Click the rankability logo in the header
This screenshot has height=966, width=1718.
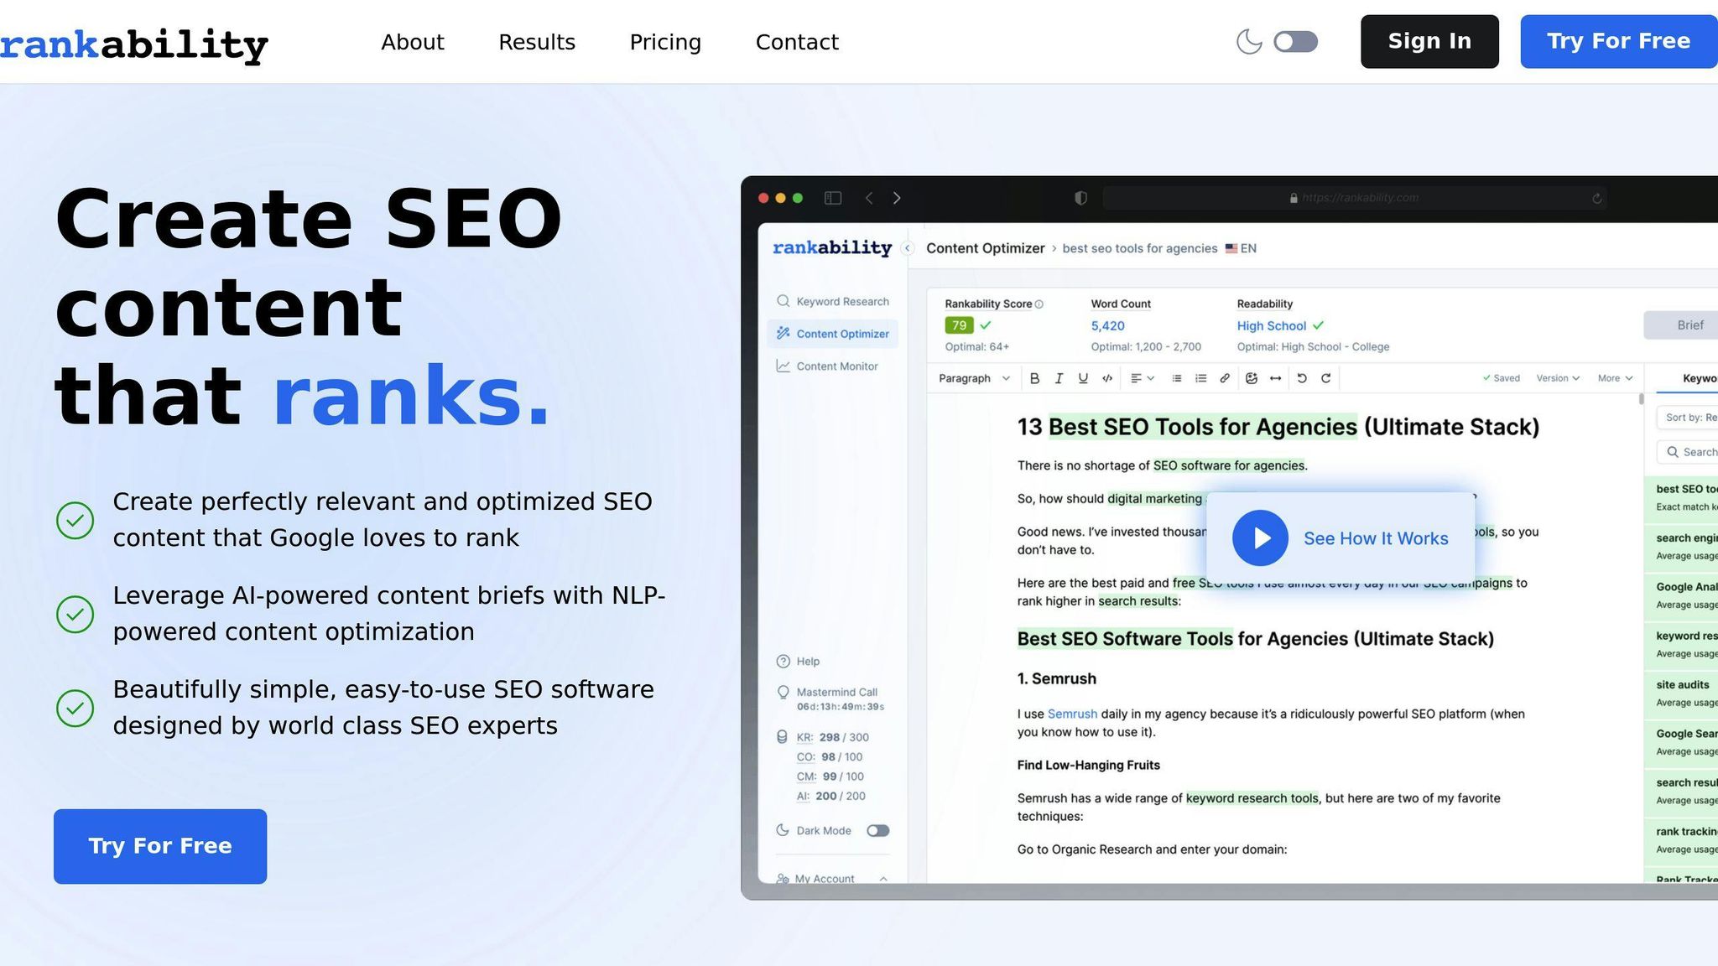[x=134, y=44]
